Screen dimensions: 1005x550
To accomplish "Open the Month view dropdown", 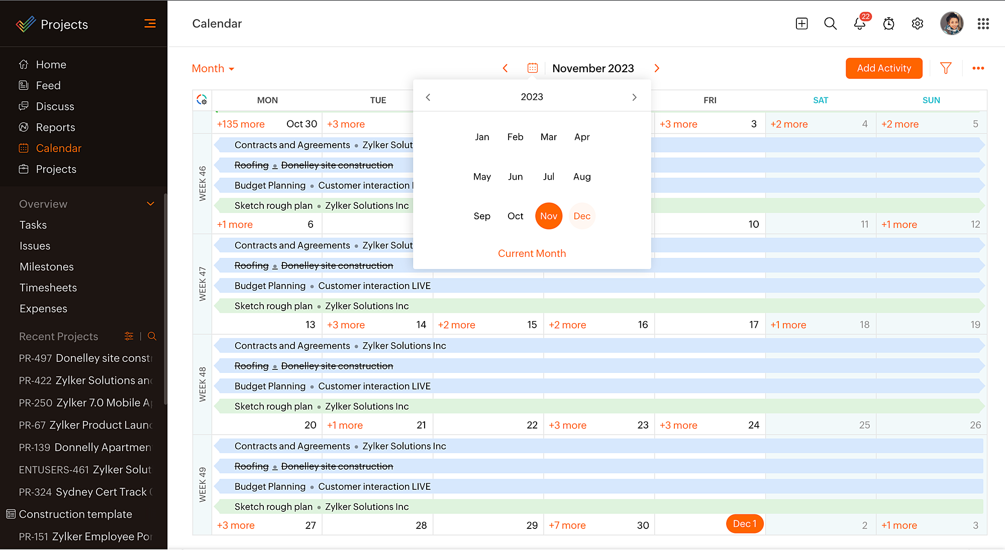I will [x=213, y=68].
